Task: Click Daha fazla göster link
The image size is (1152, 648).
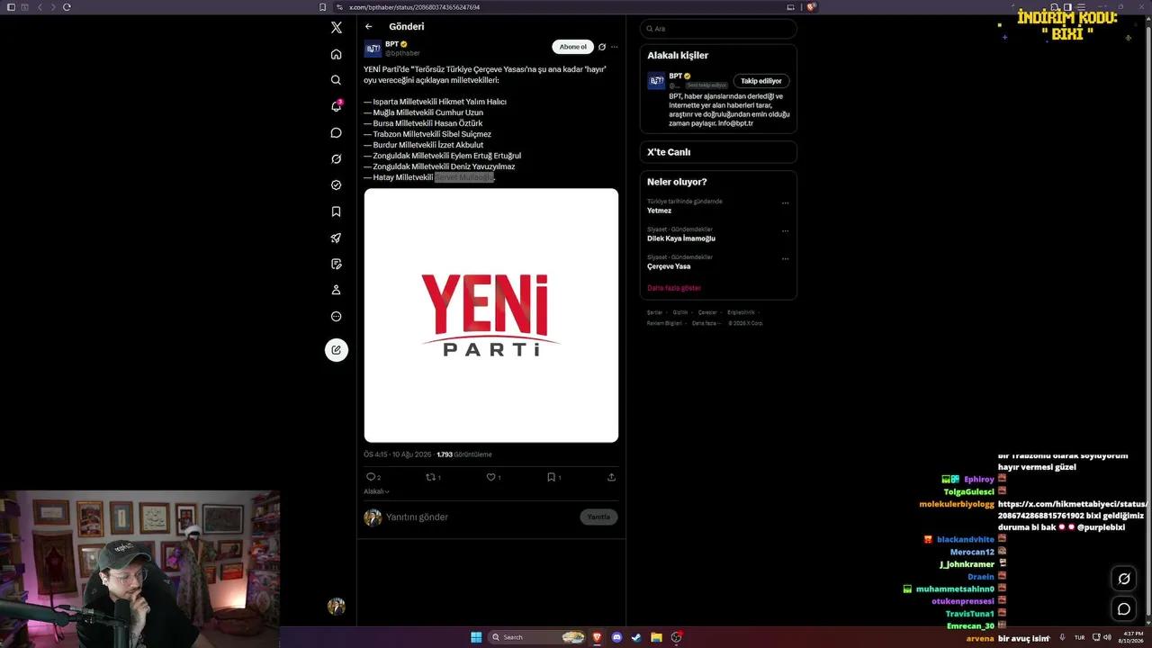Action: (x=674, y=288)
